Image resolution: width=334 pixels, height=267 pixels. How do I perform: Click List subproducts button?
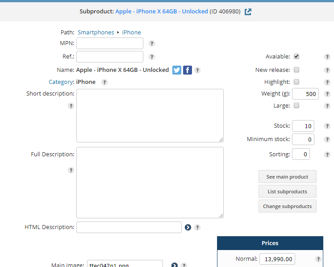click(288, 192)
